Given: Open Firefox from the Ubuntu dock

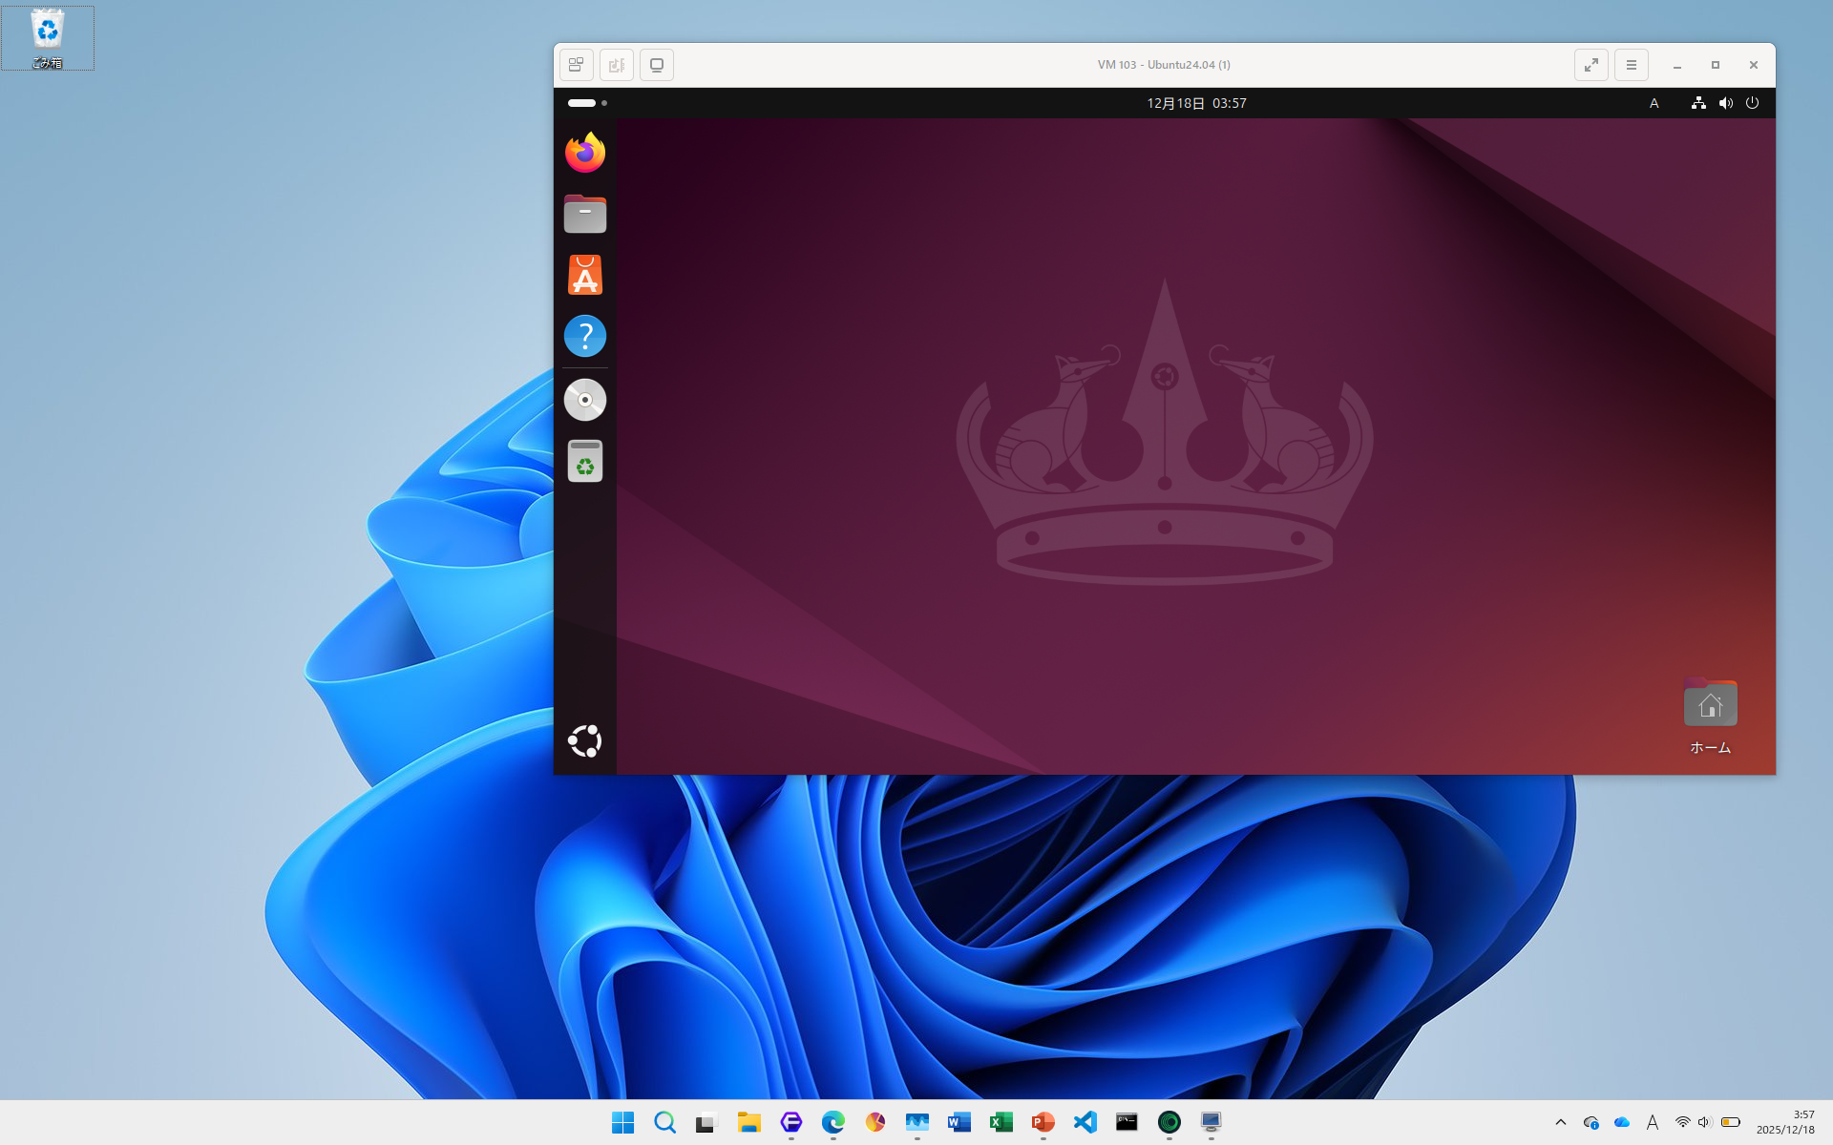Looking at the screenshot, I should [585, 152].
